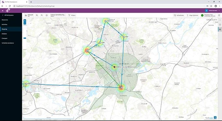Open the Filters button
This screenshot has width=222, height=121.
(72, 15)
